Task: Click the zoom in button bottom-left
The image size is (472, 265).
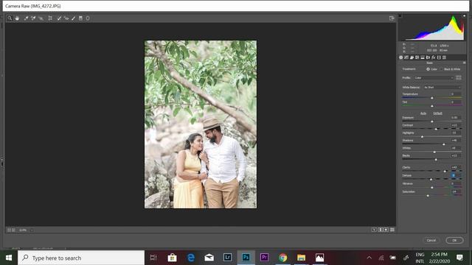Action: tap(13, 230)
